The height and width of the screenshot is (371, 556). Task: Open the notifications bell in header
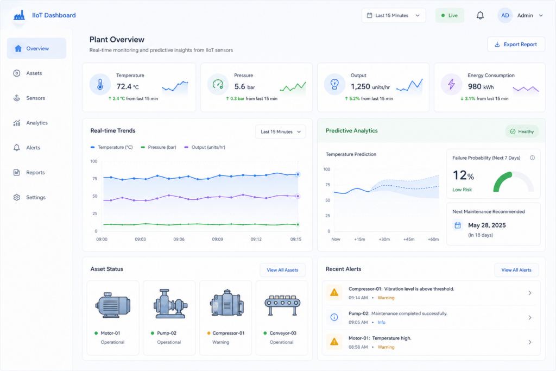click(x=480, y=15)
